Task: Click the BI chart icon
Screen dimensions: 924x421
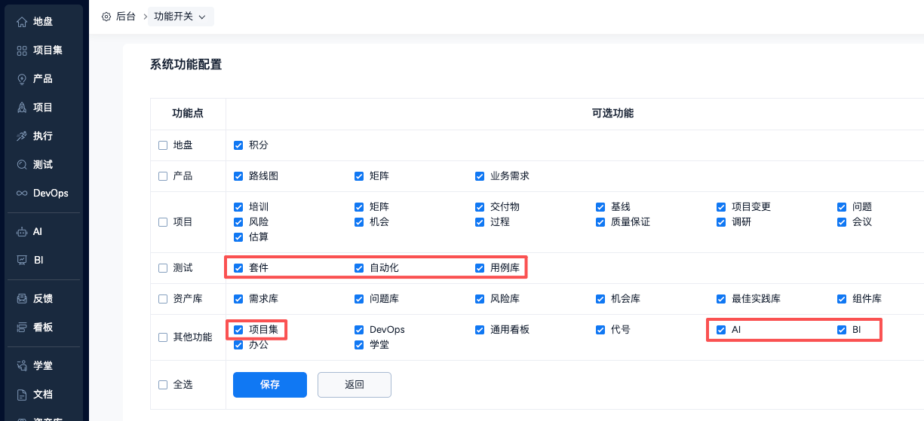Action: tap(22, 261)
